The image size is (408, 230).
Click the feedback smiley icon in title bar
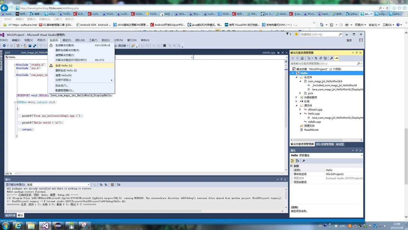[296, 34]
